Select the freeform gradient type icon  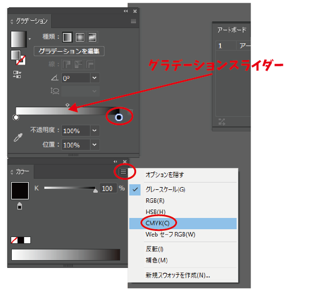click(92, 38)
